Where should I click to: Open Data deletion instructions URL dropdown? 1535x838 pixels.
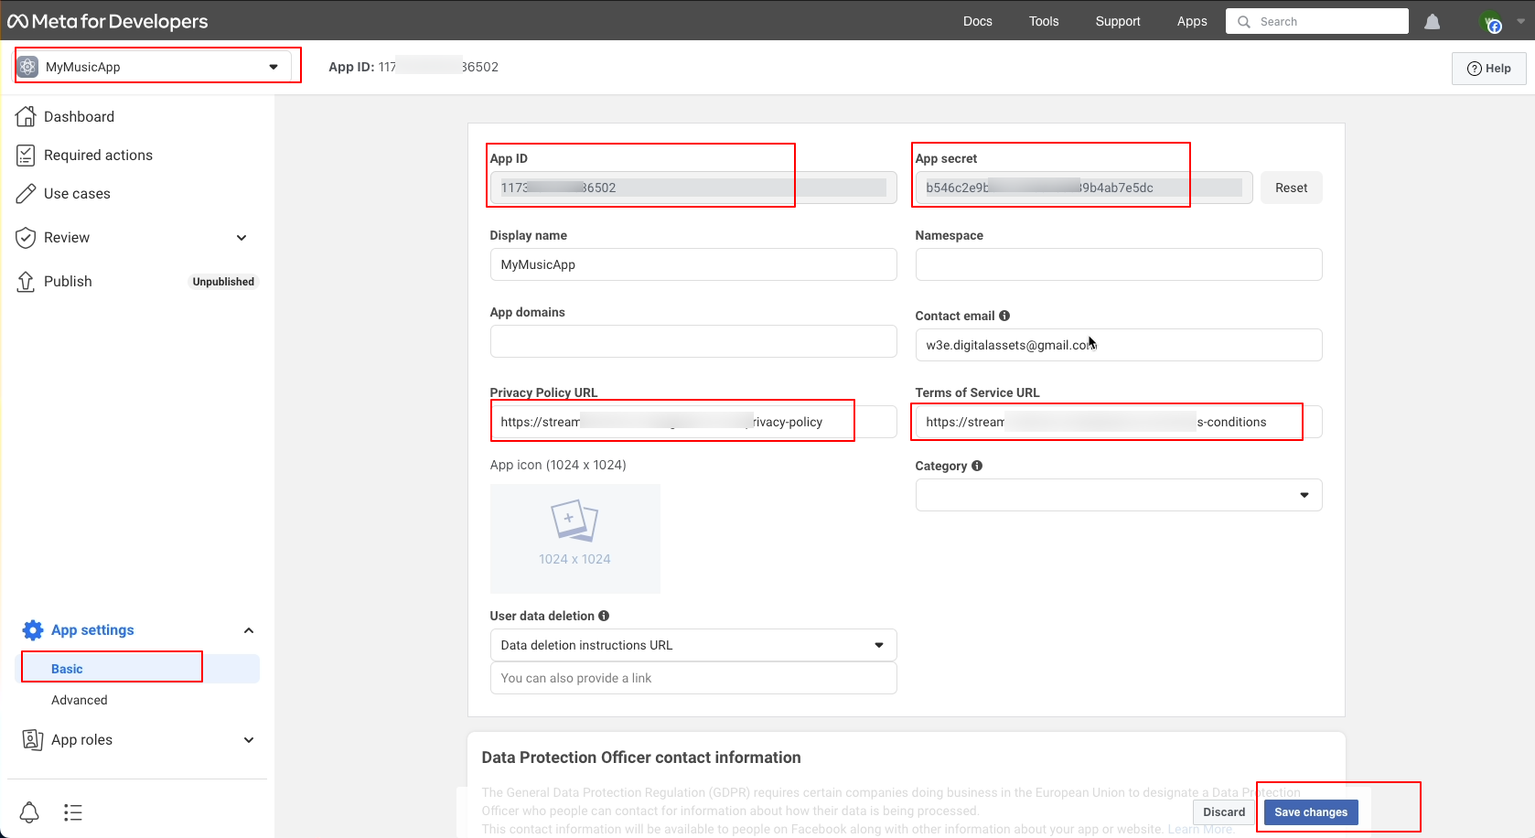(x=692, y=645)
